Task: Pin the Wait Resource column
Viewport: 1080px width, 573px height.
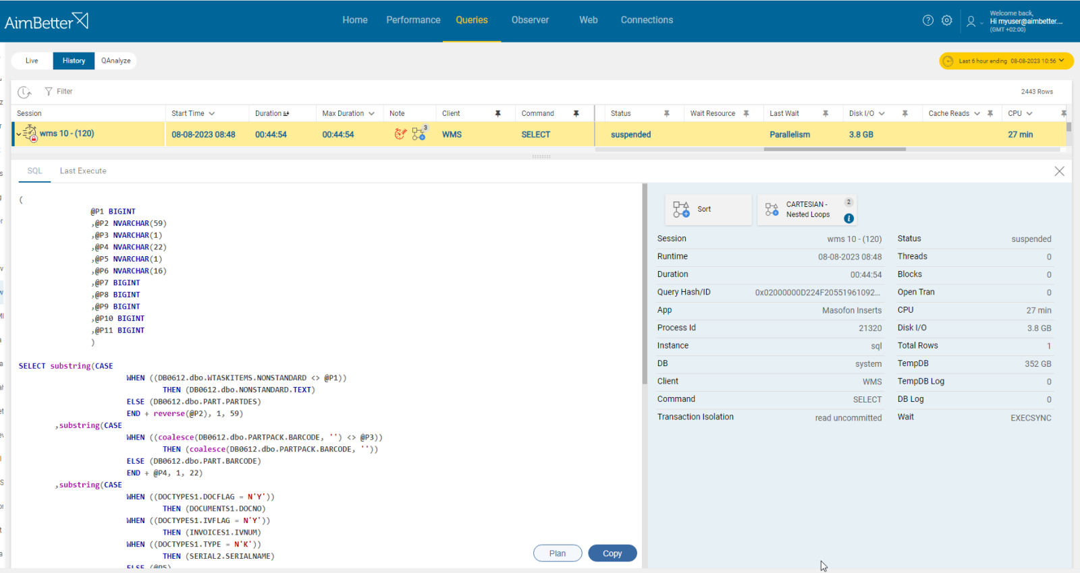Action: tap(747, 114)
